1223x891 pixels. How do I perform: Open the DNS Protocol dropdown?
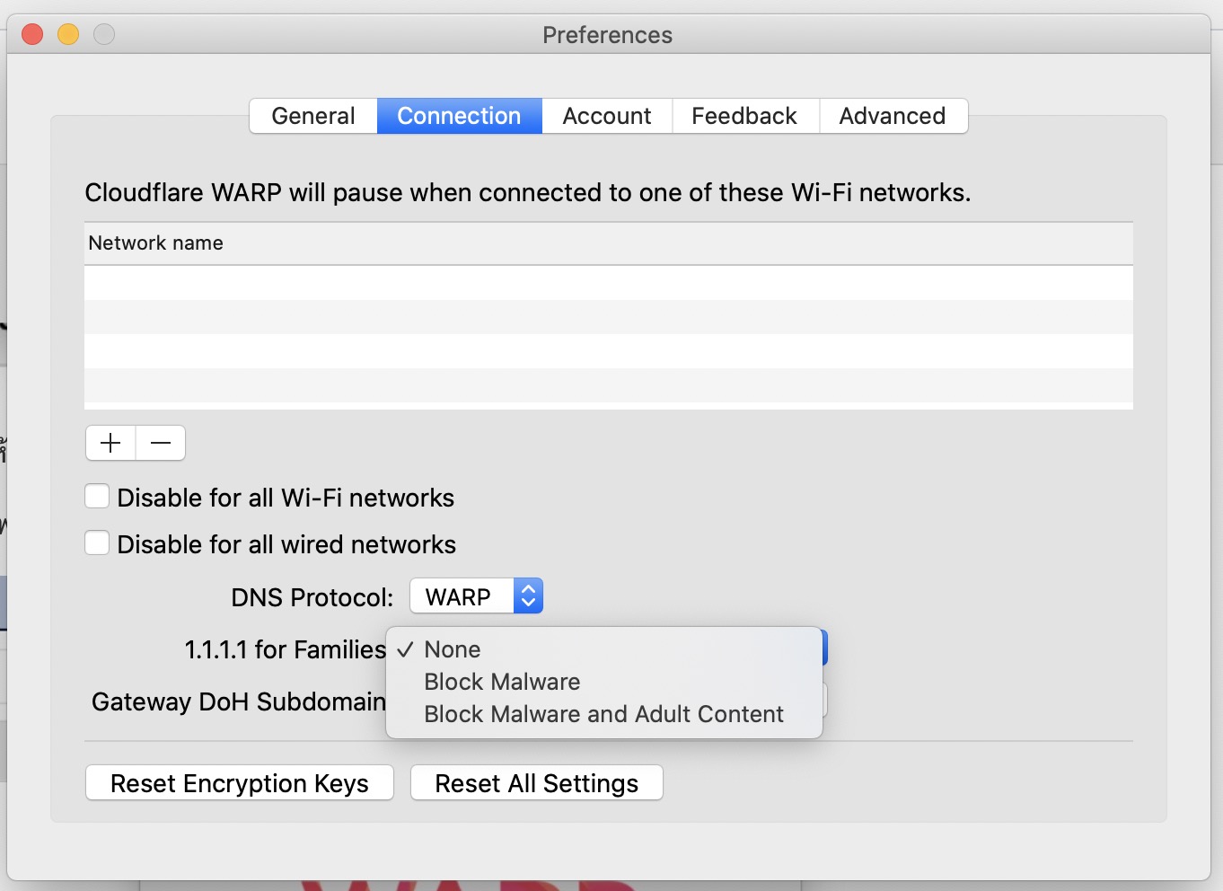coord(476,596)
